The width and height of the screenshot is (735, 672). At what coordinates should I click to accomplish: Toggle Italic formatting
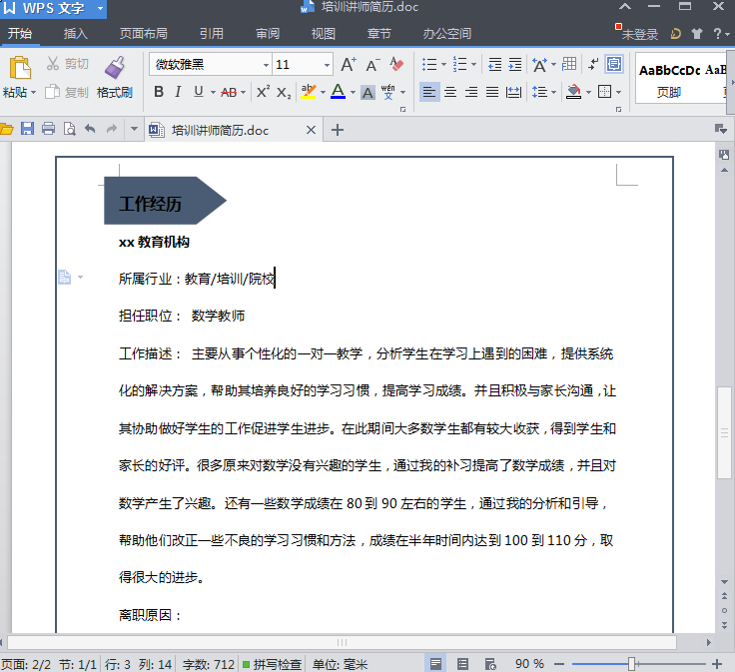(x=178, y=92)
